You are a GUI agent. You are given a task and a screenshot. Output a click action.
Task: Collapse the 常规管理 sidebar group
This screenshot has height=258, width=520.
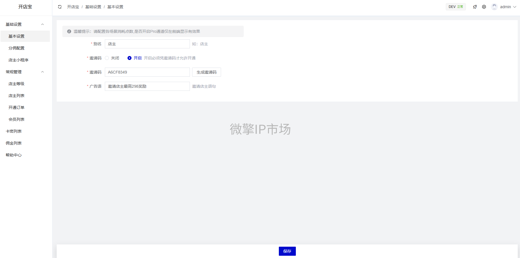coord(43,72)
